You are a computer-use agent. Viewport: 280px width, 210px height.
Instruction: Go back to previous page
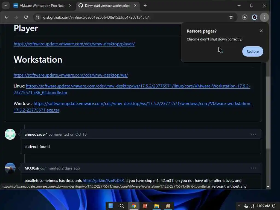coord(6,17)
